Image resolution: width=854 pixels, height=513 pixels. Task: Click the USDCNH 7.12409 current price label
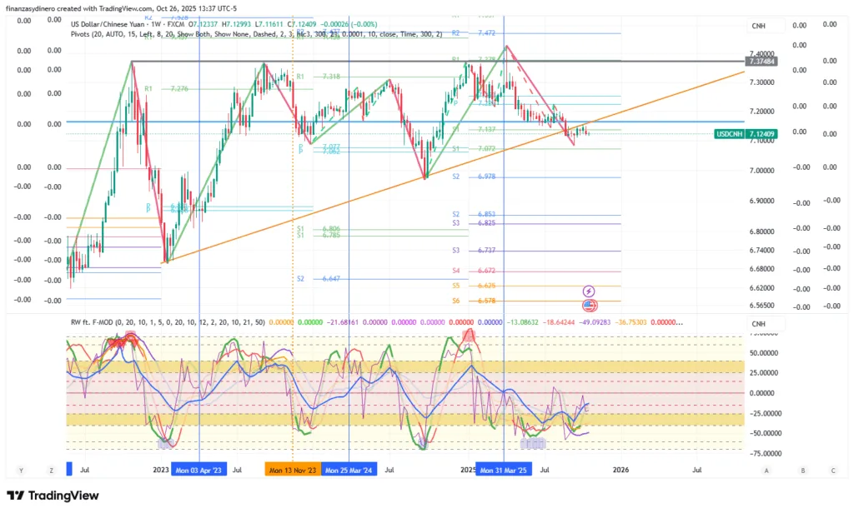(746, 134)
